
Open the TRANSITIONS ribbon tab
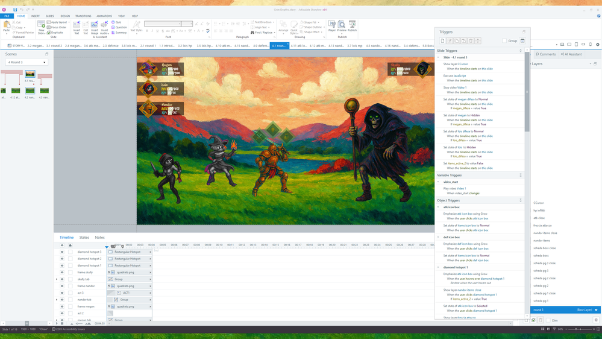tap(83, 16)
